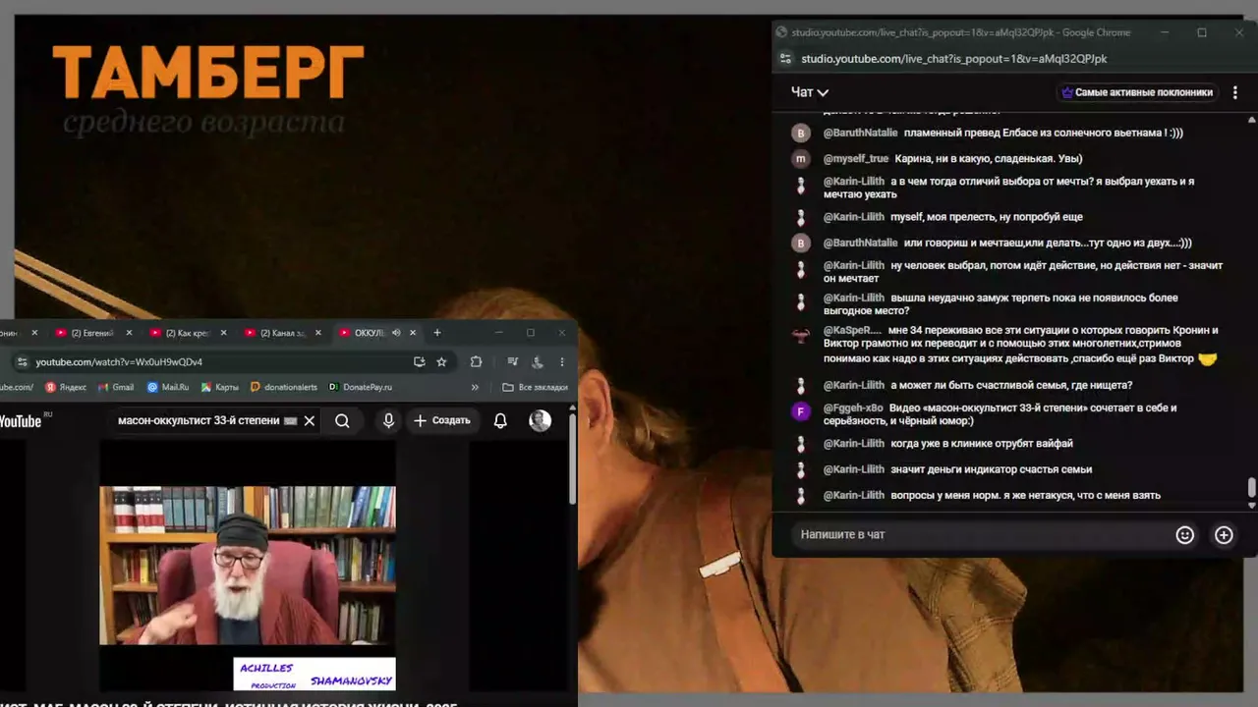Open the DonatePay.ru bookmark
This screenshot has width=1258, height=707.
361,387
